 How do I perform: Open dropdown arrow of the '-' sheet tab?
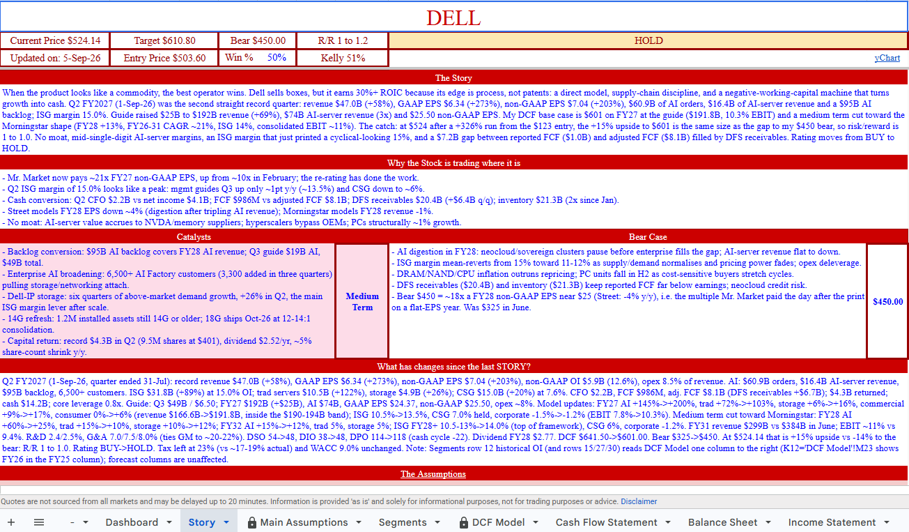(x=86, y=522)
